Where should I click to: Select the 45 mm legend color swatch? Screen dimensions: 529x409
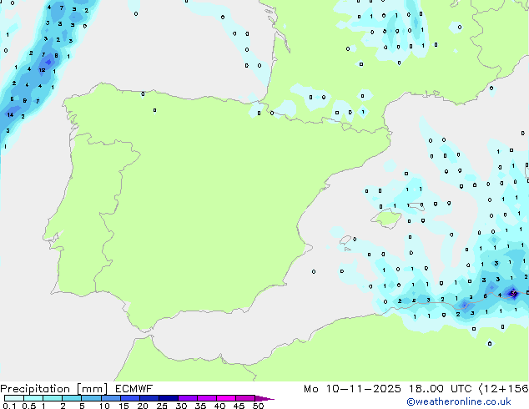(x=245, y=398)
